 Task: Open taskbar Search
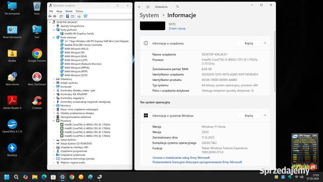click(x=16, y=177)
